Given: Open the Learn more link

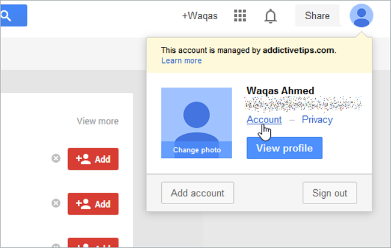Looking at the screenshot, I should (181, 61).
